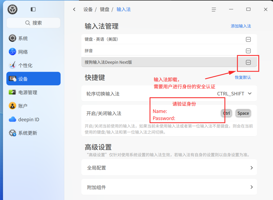Open 网络 settings in the sidebar
The image size is (273, 200).
point(33,52)
